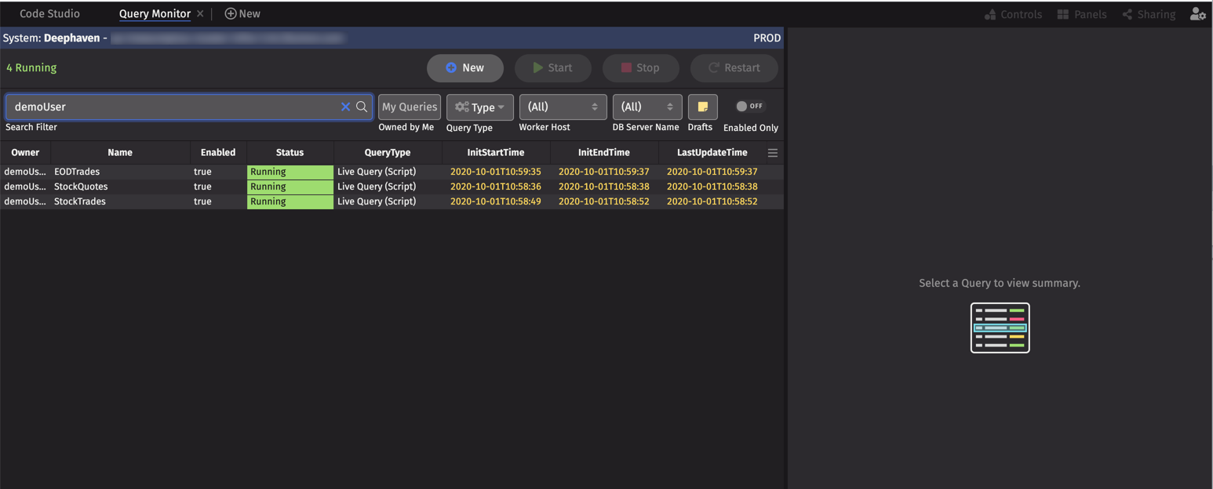
Task: Click the Restart button
Action: 734,68
